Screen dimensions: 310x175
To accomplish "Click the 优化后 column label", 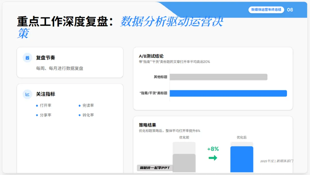I will pos(242,137).
